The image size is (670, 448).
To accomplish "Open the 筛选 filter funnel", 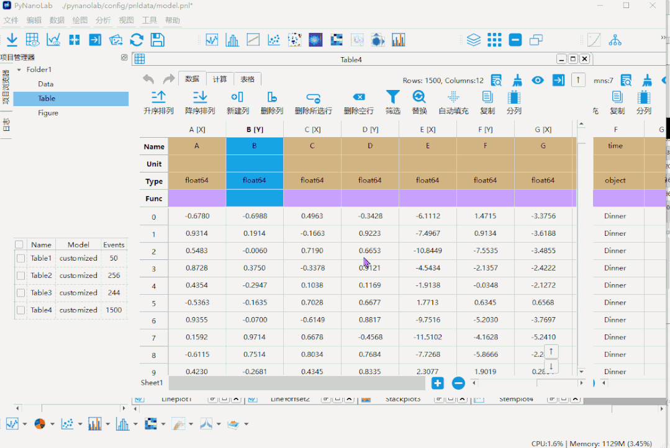I will (392, 103).
